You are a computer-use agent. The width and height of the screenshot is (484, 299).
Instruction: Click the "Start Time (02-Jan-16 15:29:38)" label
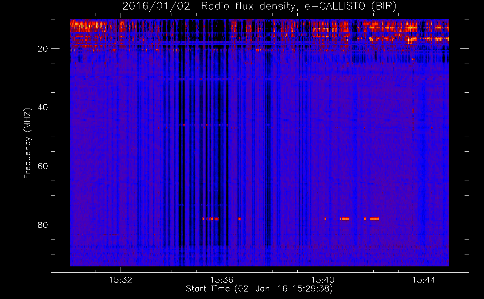click(259, 289)
